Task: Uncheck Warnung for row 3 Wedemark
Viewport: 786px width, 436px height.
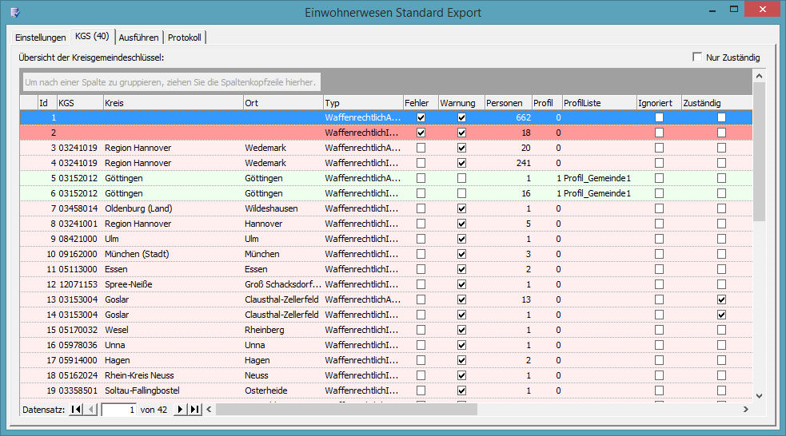Action: [x=461, y=148]
